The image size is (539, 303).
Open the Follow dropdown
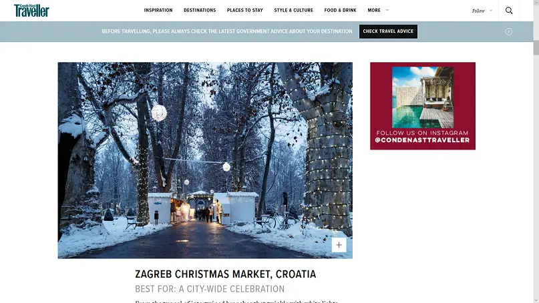pos(482,11)
